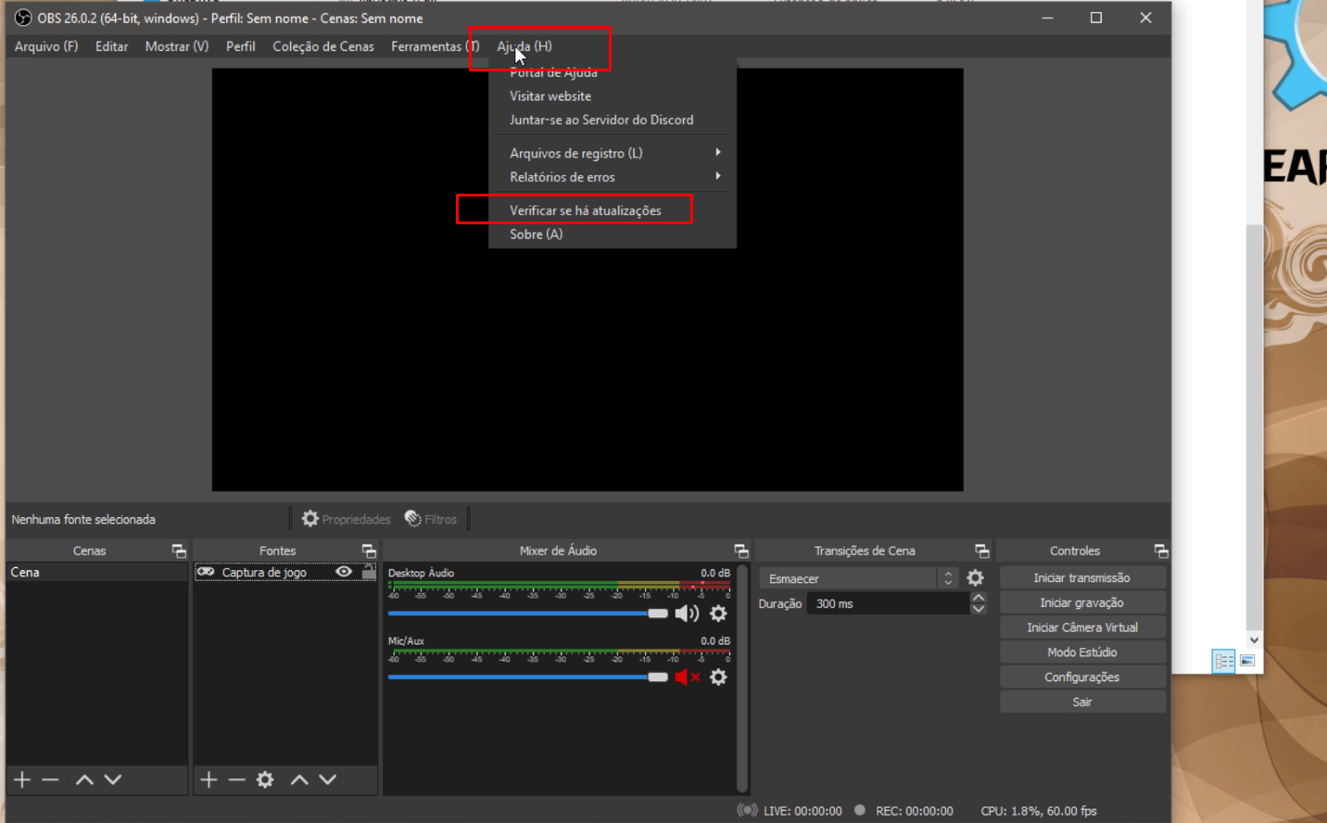Viewport: 1327px width, 823px height.
Task: Select Verificar se há atualizações
Action: tap(586, 210)
